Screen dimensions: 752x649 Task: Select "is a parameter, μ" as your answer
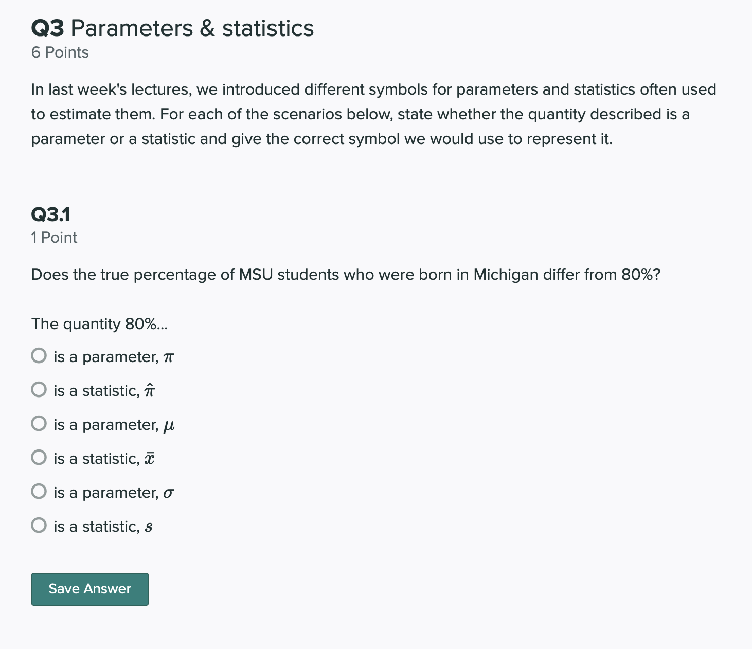pos(39,423)
